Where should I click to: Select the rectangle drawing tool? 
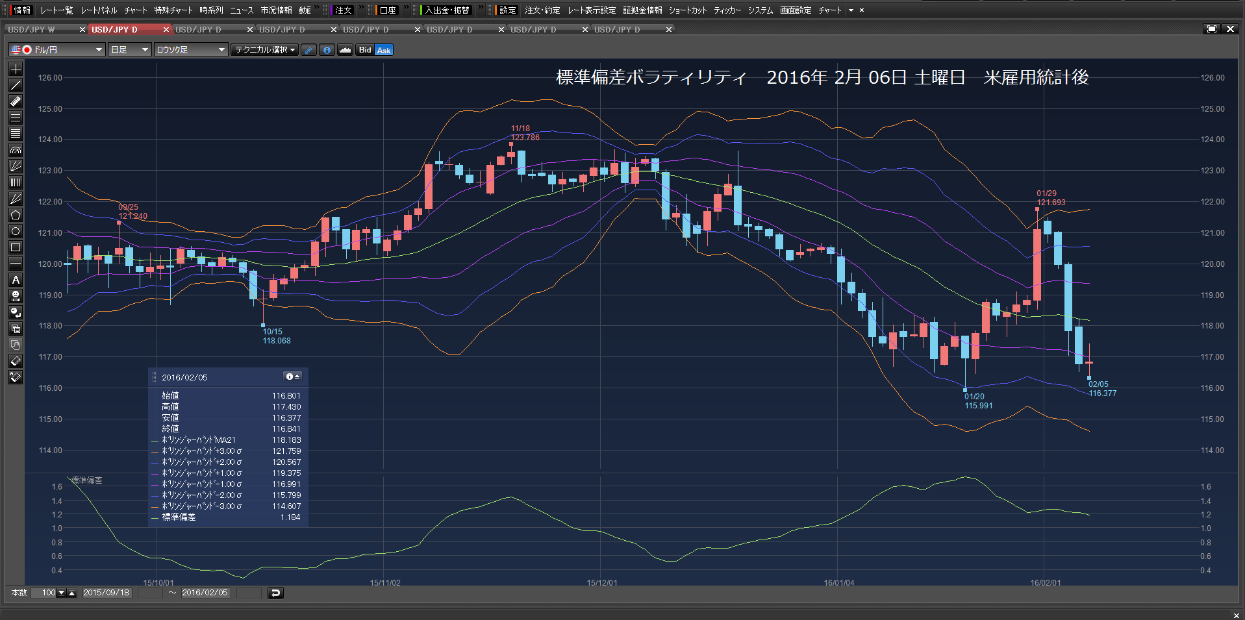tap(16, 247)
